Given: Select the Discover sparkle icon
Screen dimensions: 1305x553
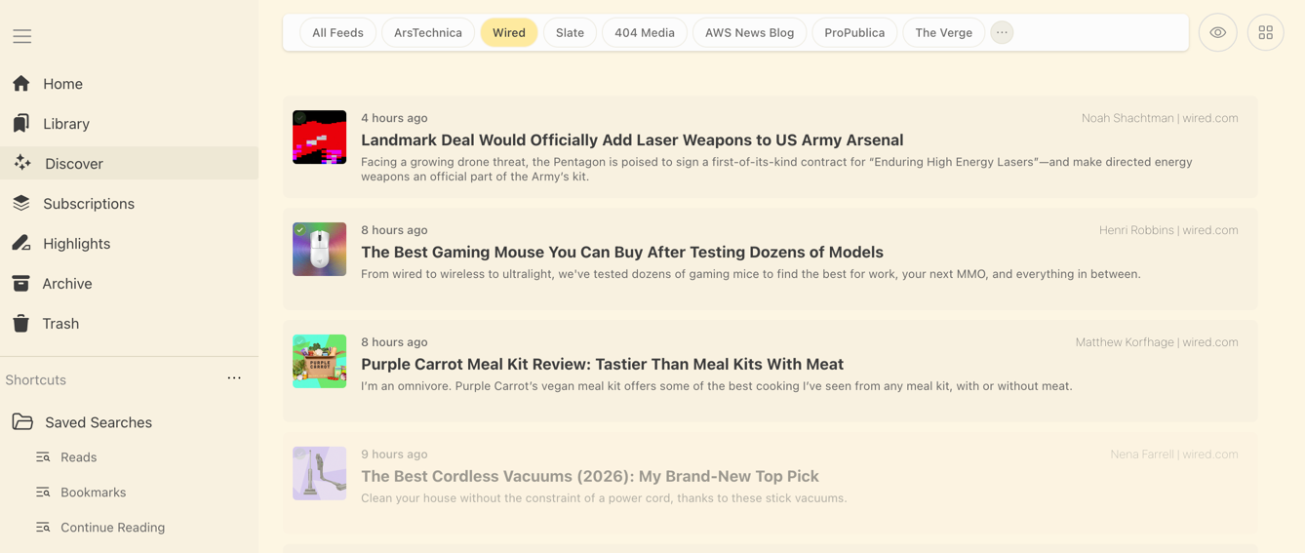Looking at the screenshot, I should click(x=21, y=163).
